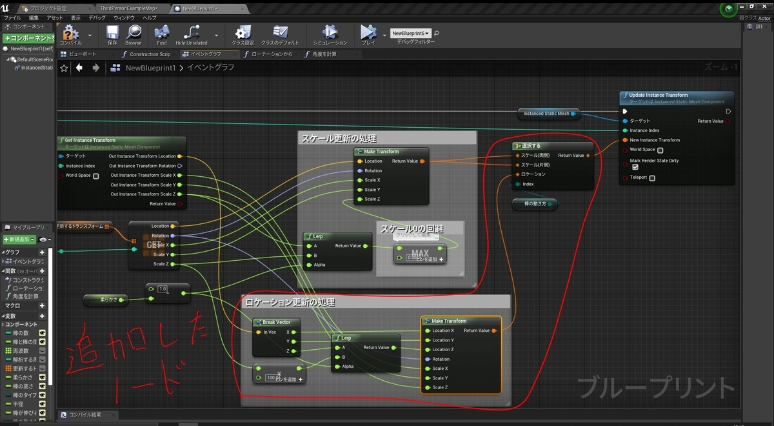The height and width of the screenshot is (426, 774).
Task: Click the 100 value field on multiply node
Action: (272, 378)
